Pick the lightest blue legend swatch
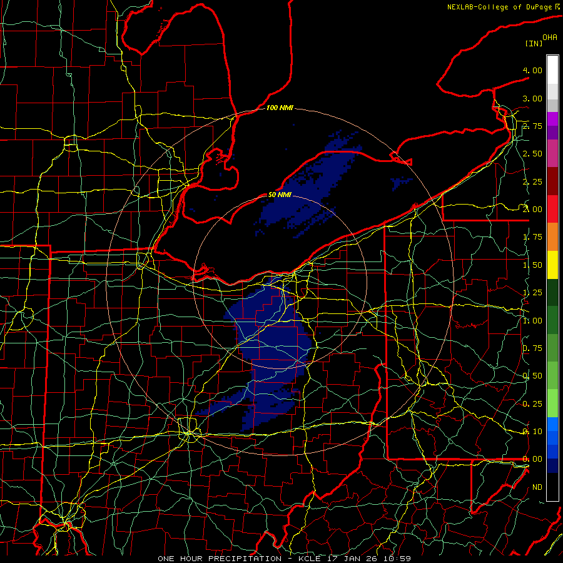 (552, 424)
